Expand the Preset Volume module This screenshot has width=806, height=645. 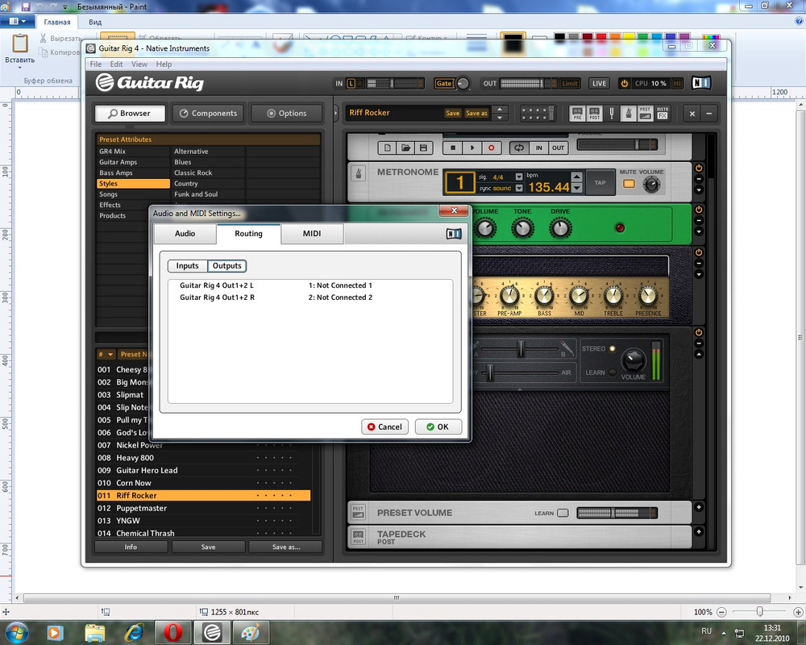tap(699, 507)
